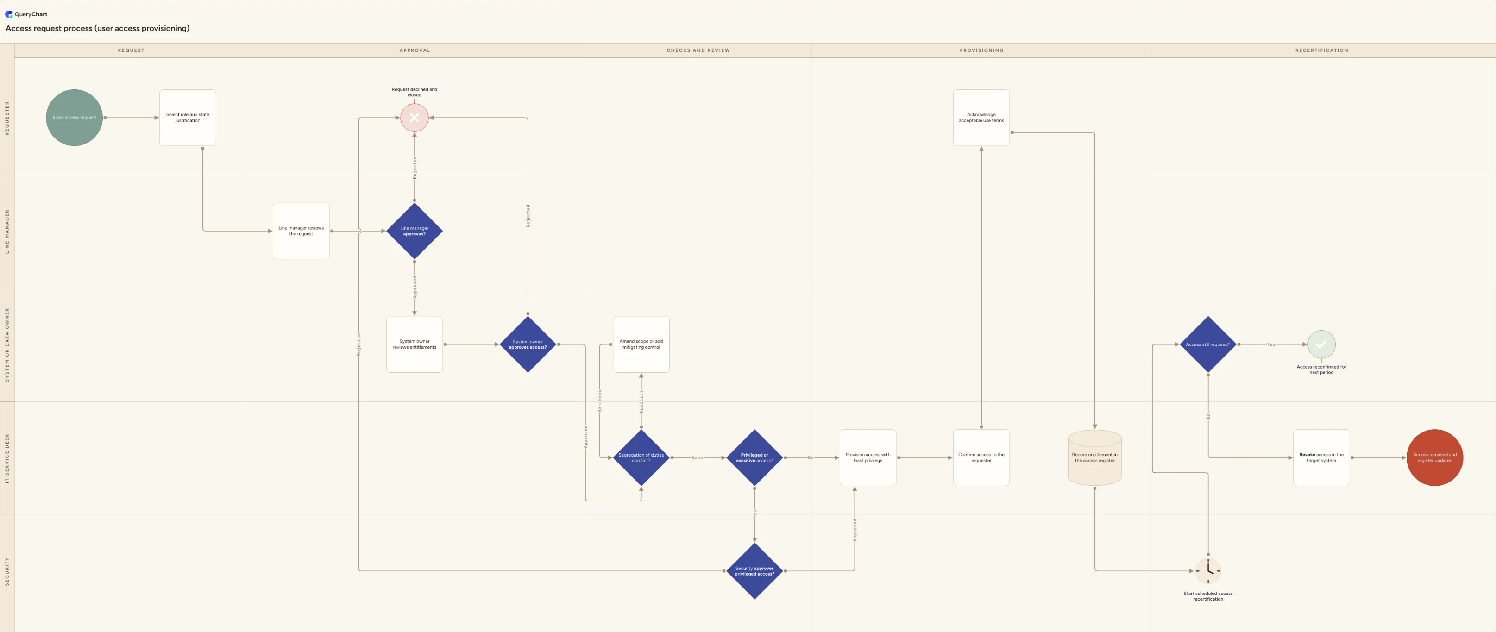Select the 'Line manager approves?' diamond
1496x632 pixels.
414,231
